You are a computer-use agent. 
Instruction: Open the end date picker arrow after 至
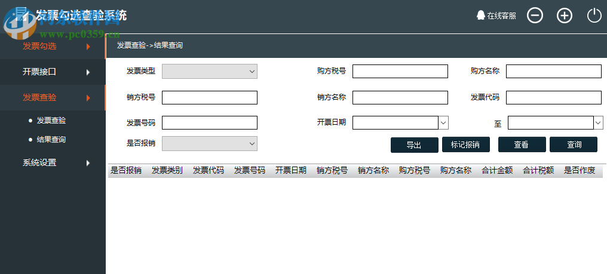(x=599, y=123)
